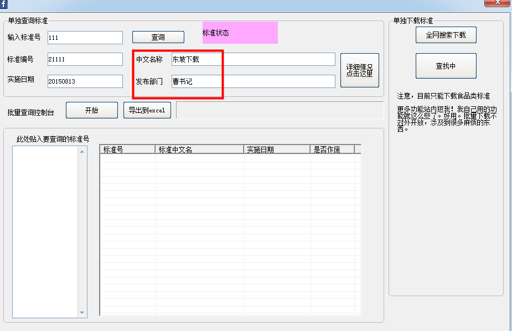
Task: Click the 是否作废 column header
Action: pos(332,149)
